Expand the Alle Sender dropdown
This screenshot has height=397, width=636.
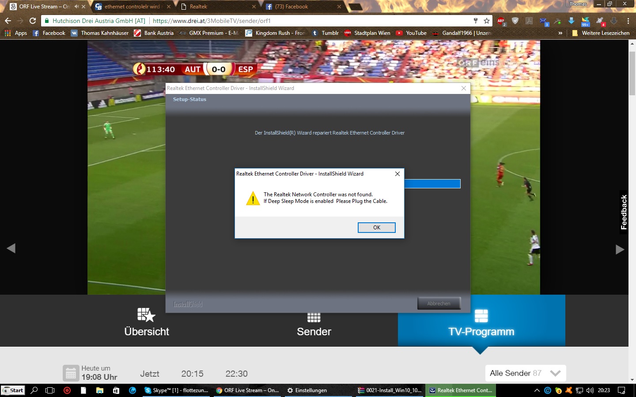(525, 373)
